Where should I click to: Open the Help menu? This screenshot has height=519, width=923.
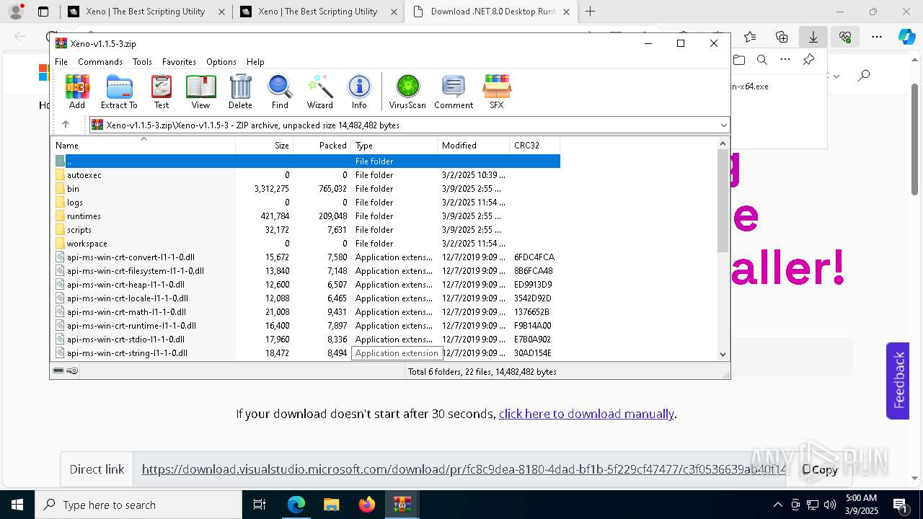tap(255, 62)
